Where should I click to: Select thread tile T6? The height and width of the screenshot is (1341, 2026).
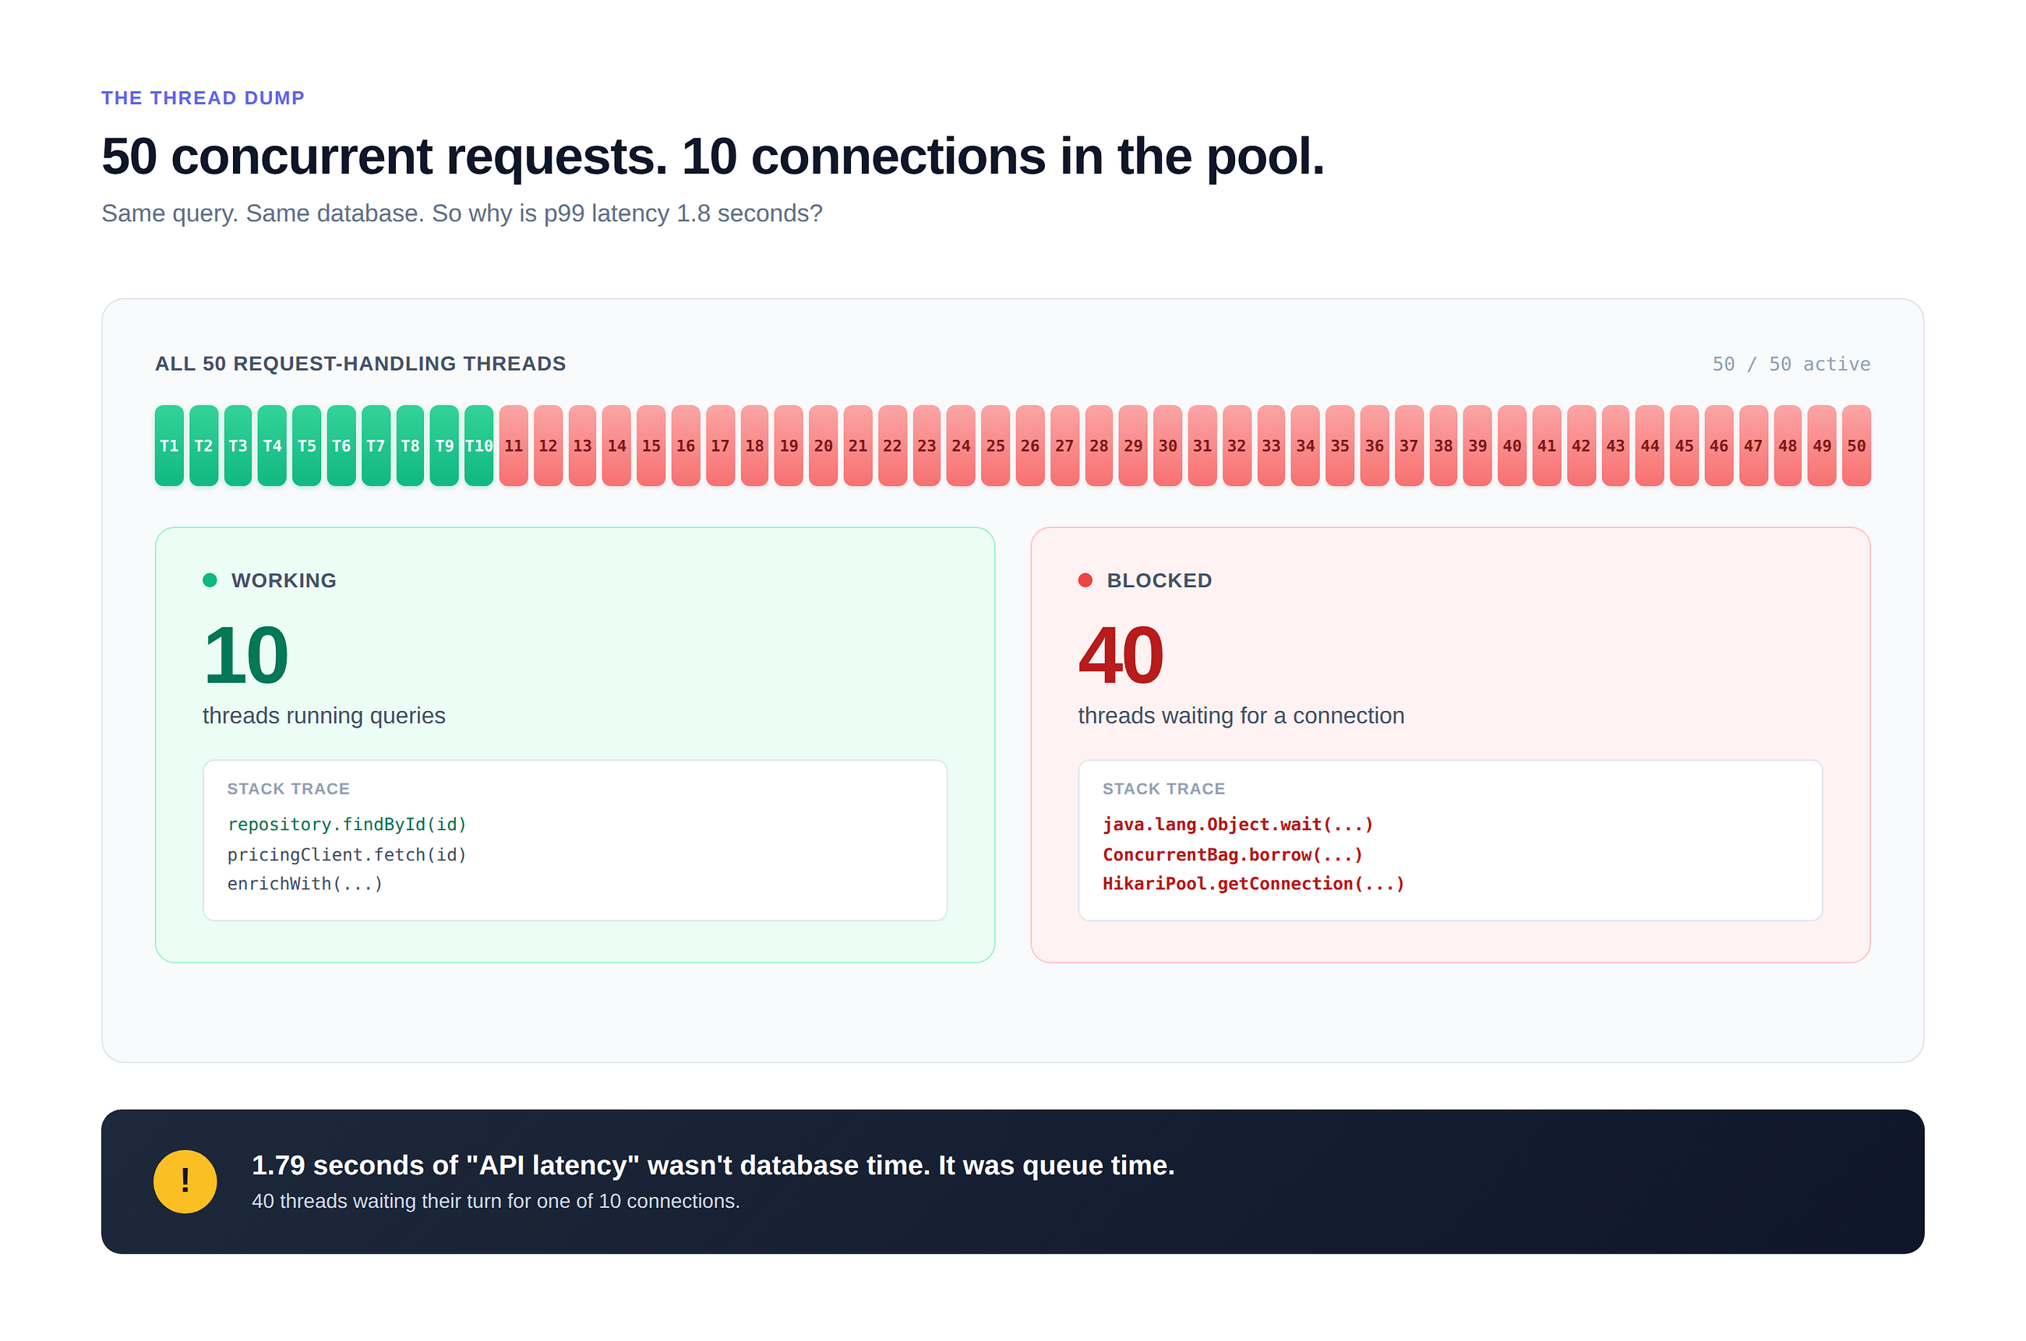(x=341, y=445)
